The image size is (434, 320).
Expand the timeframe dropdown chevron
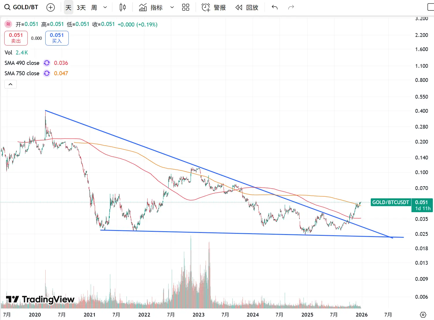pos(105,7)
